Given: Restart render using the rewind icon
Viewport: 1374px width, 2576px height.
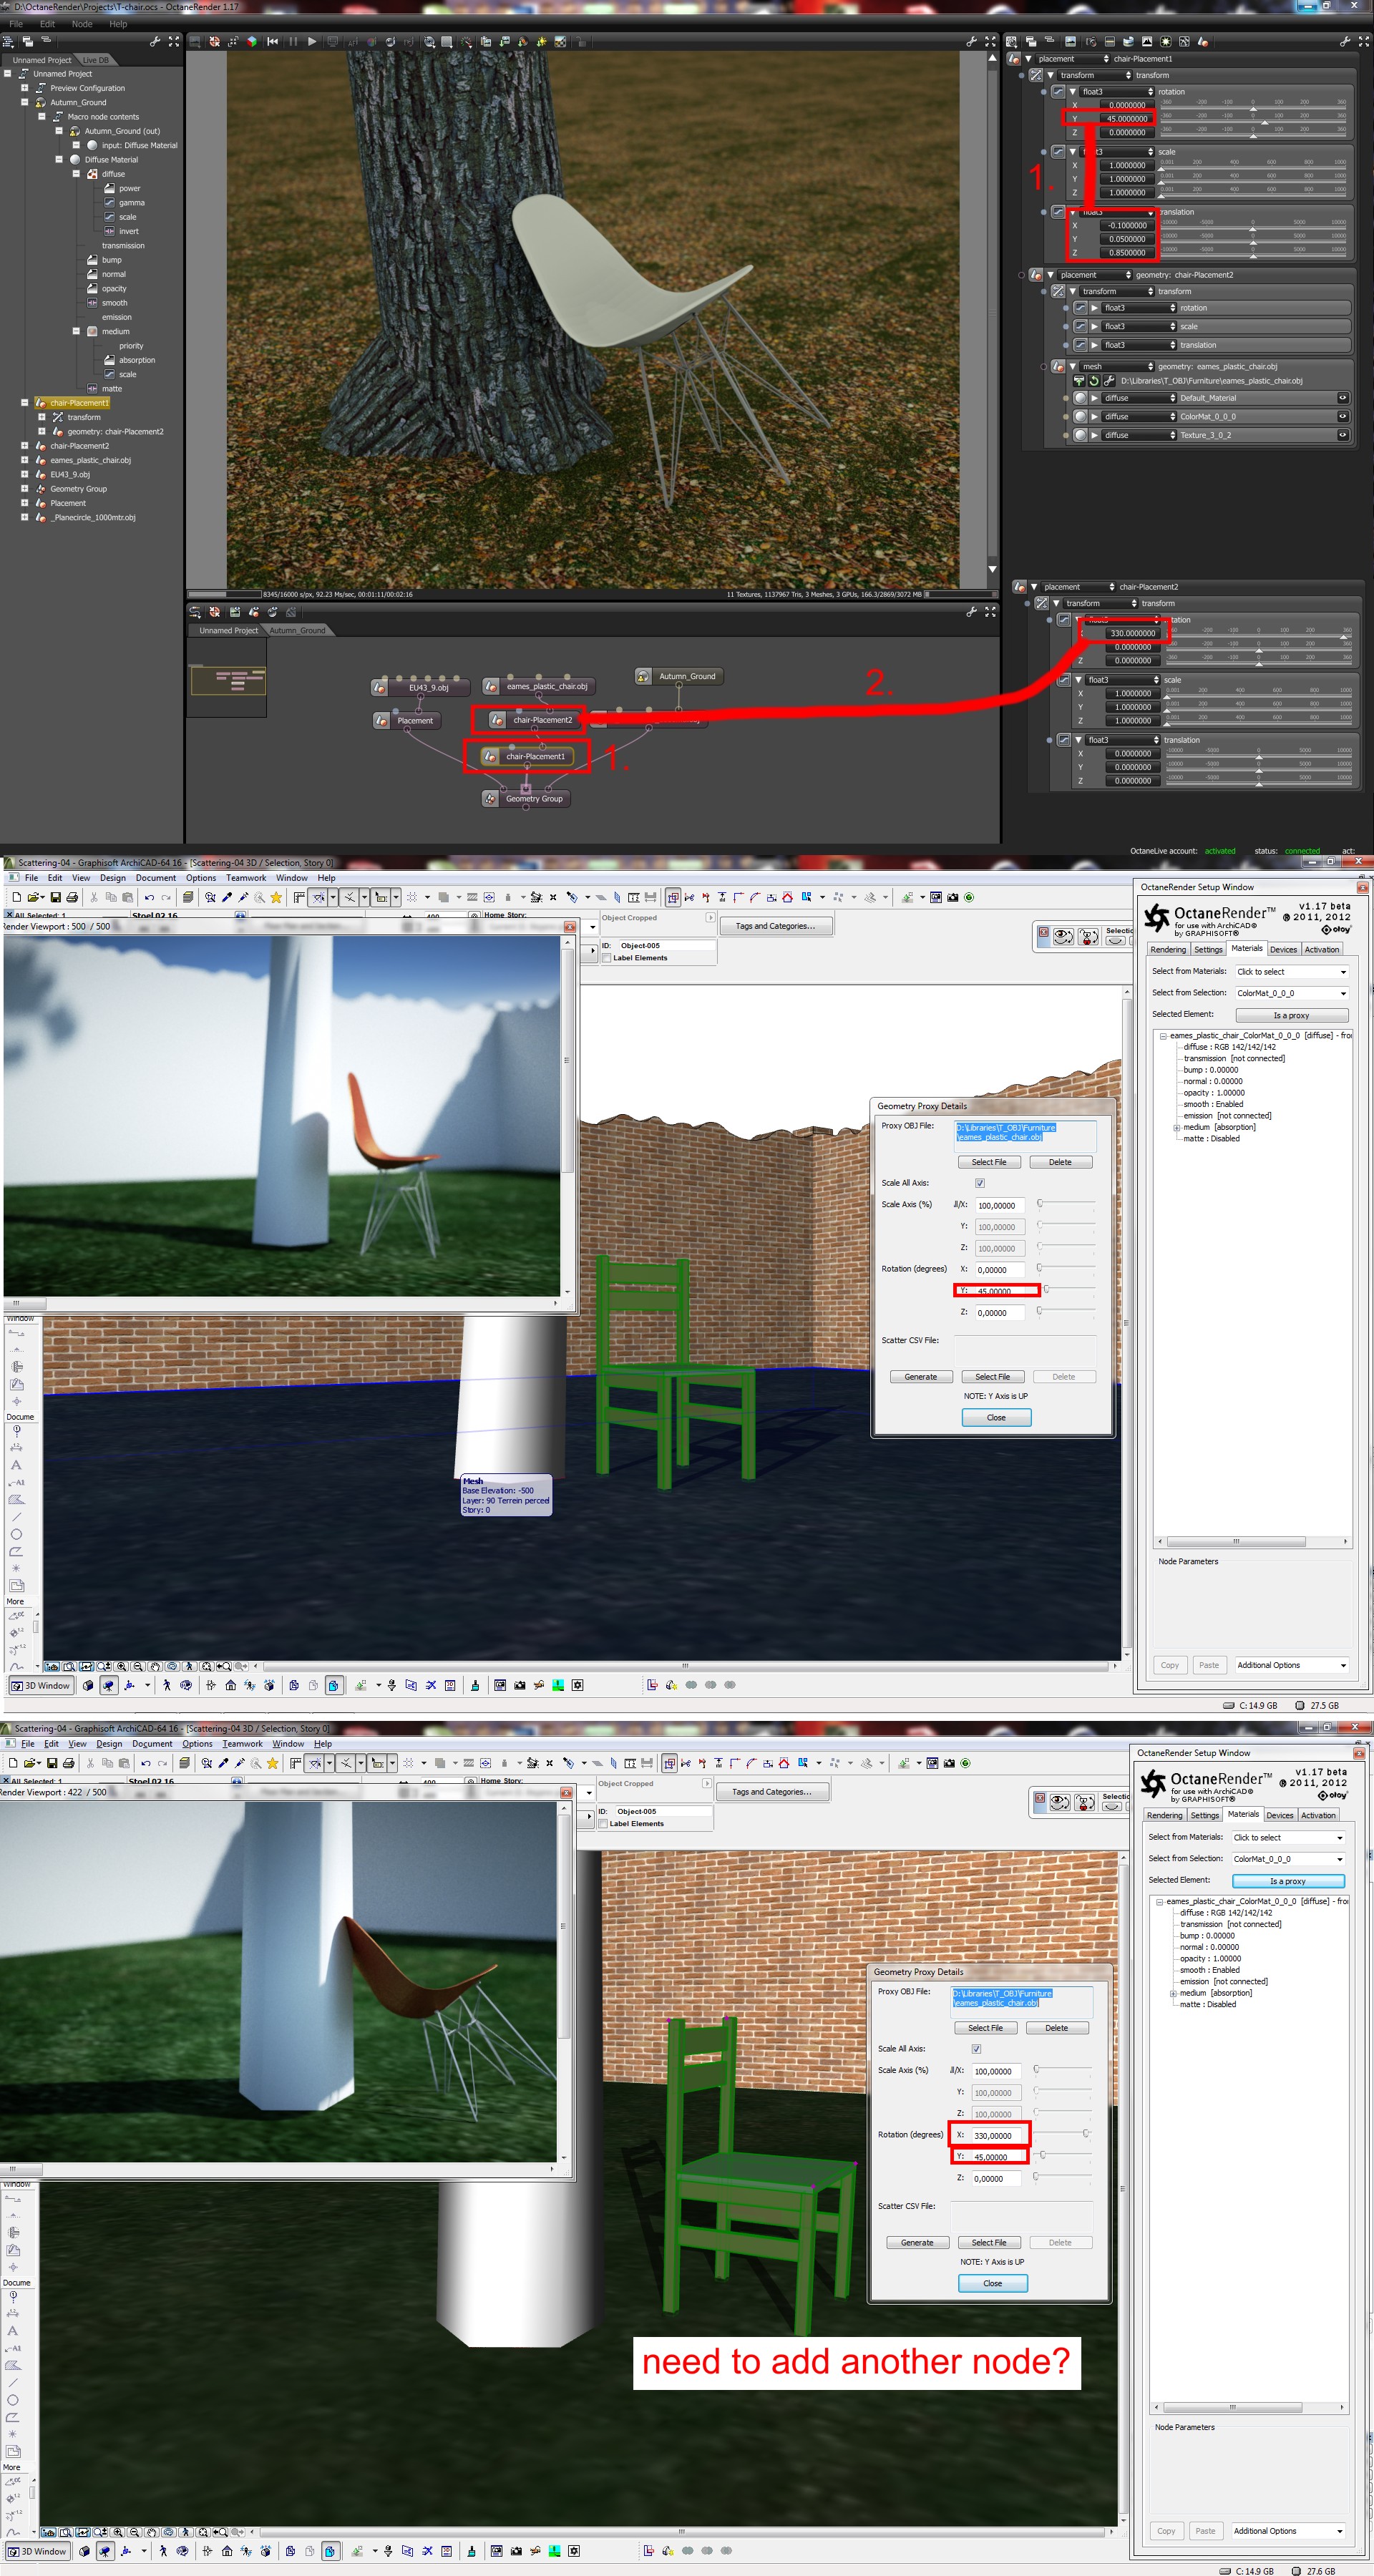Looking at the screenshot, I should 272,42.
